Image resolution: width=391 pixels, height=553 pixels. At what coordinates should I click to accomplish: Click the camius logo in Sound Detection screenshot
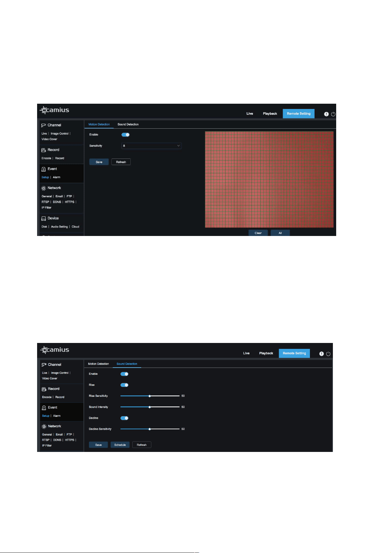pos(54,350)
